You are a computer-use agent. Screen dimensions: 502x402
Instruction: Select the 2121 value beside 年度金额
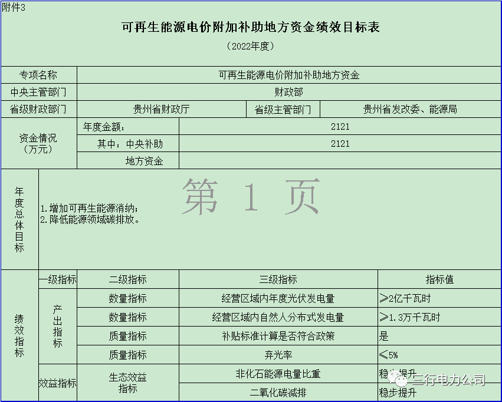[340, 127]
